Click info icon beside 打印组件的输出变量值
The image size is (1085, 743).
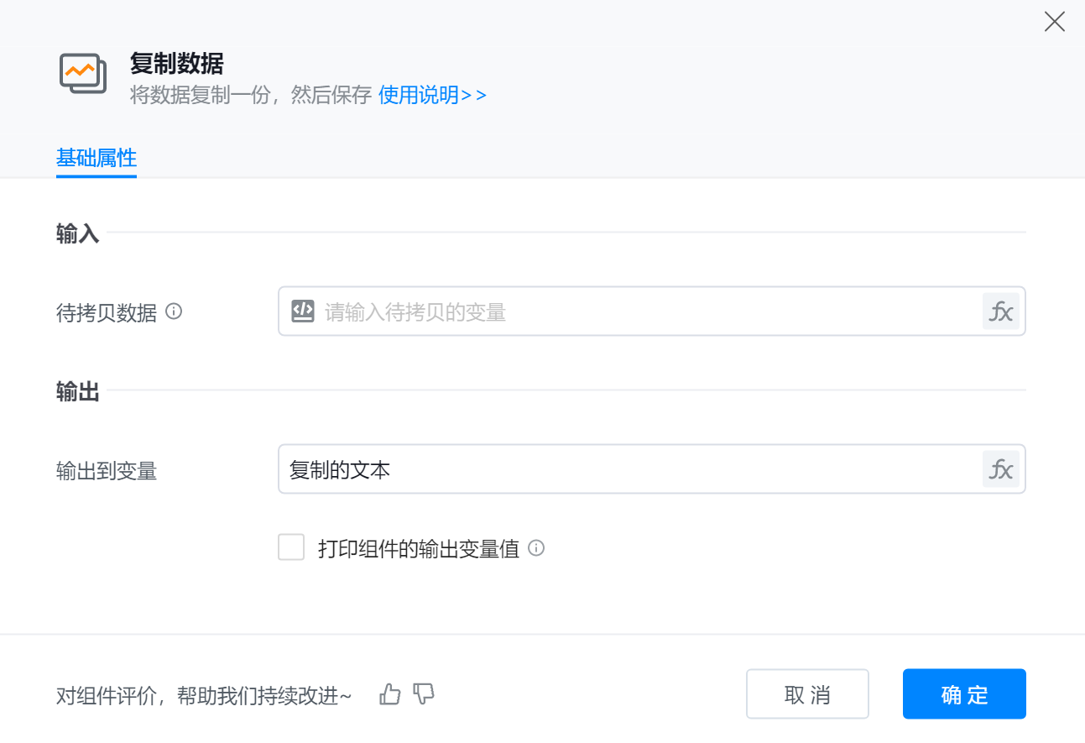(536, 548)
